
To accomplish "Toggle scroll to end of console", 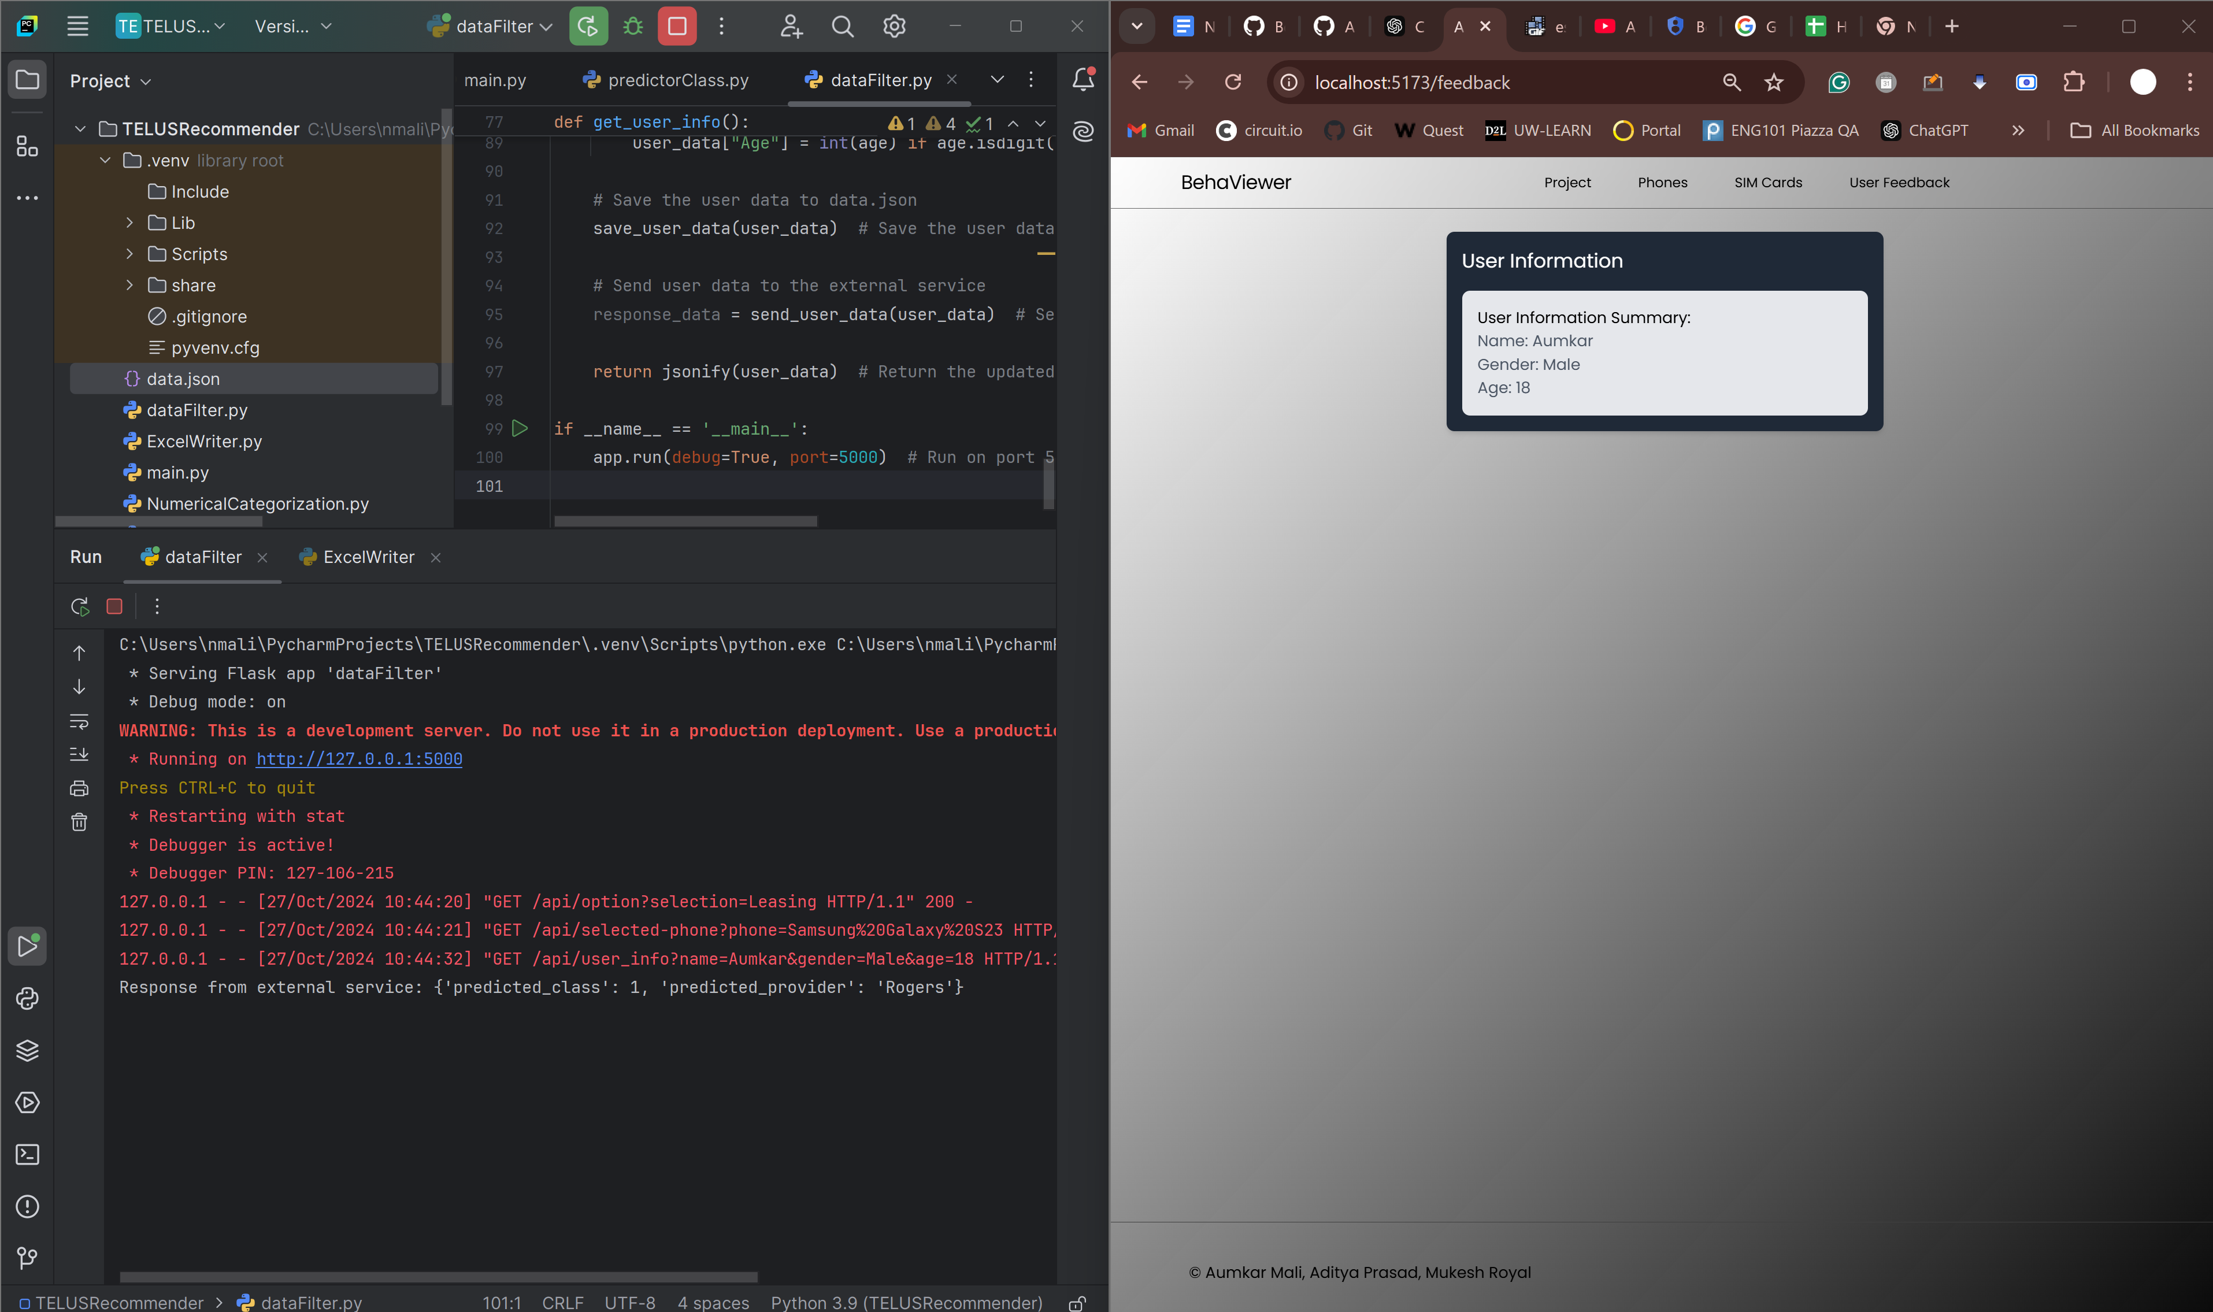I will pos(80,754).
